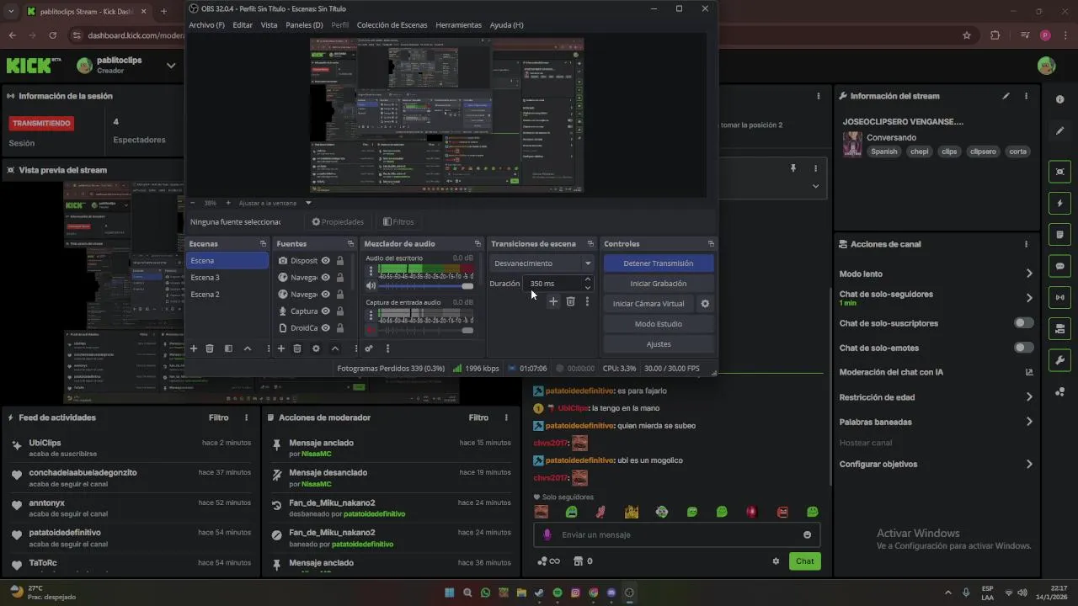Move selected scene up

pyautogui.click(x=248, y=348)
